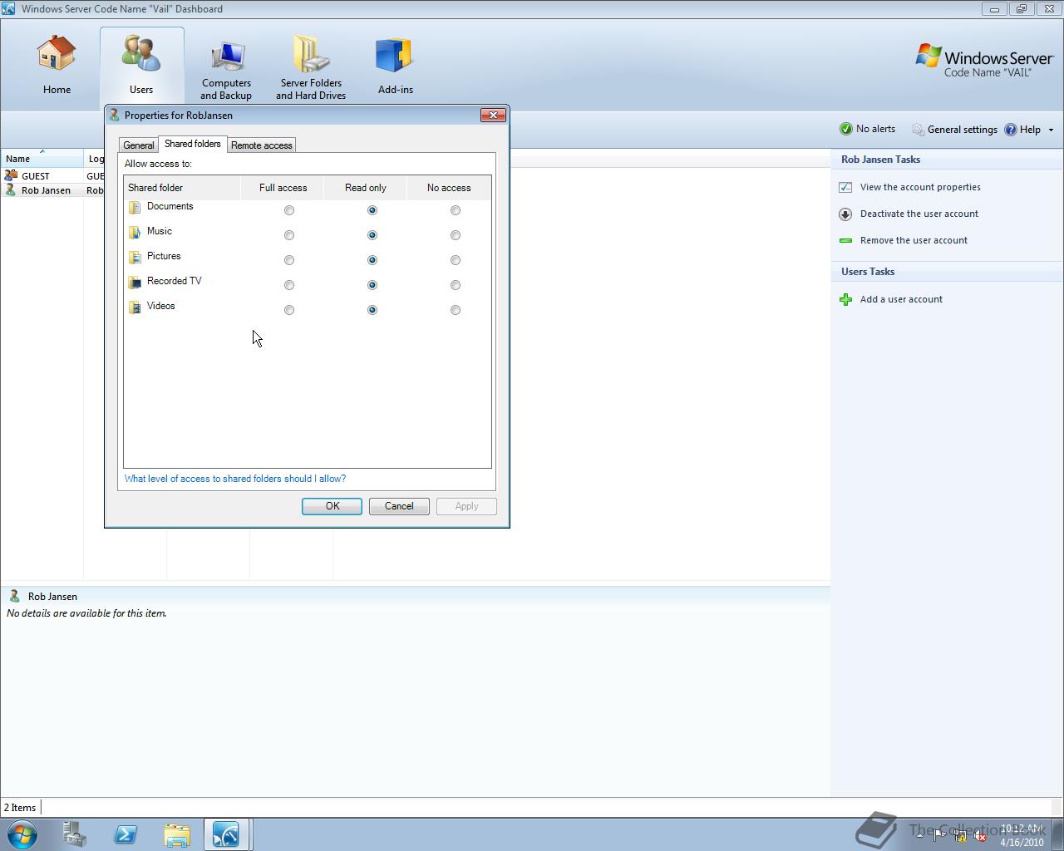Open the shared folder access level help link
The height and width of the screenshot is (851, 1064).
coord(235,479)
